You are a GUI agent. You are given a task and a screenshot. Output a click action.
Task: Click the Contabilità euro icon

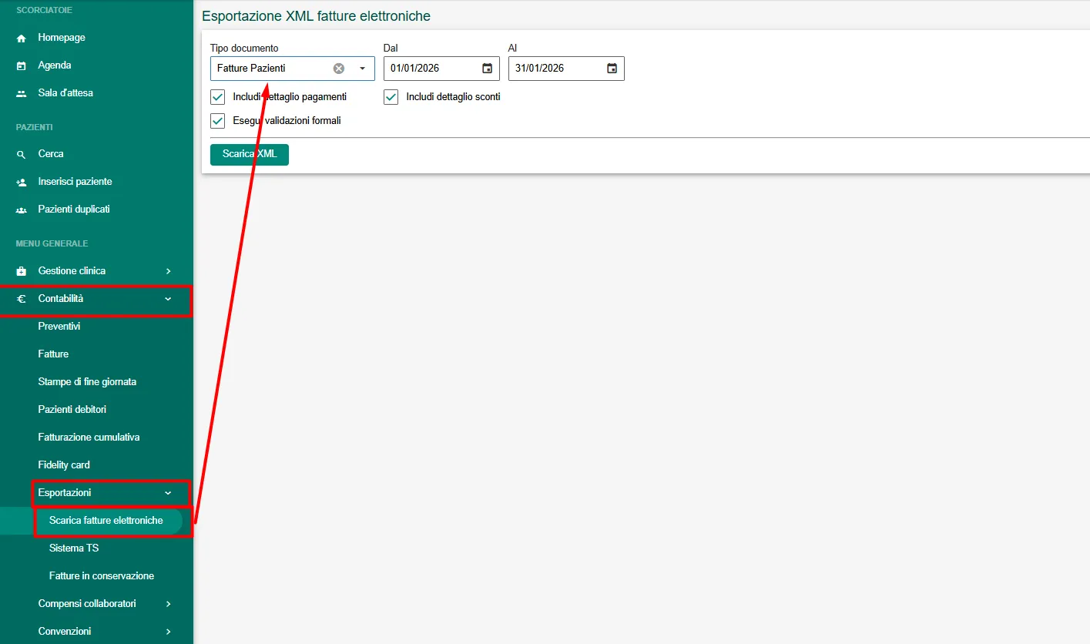[22, 299]
